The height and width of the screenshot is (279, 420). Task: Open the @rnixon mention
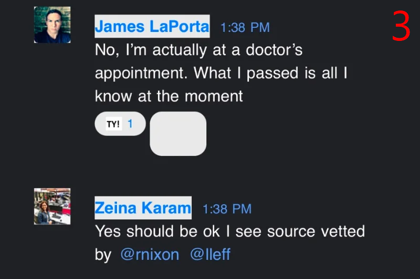[x=150, y=254]
